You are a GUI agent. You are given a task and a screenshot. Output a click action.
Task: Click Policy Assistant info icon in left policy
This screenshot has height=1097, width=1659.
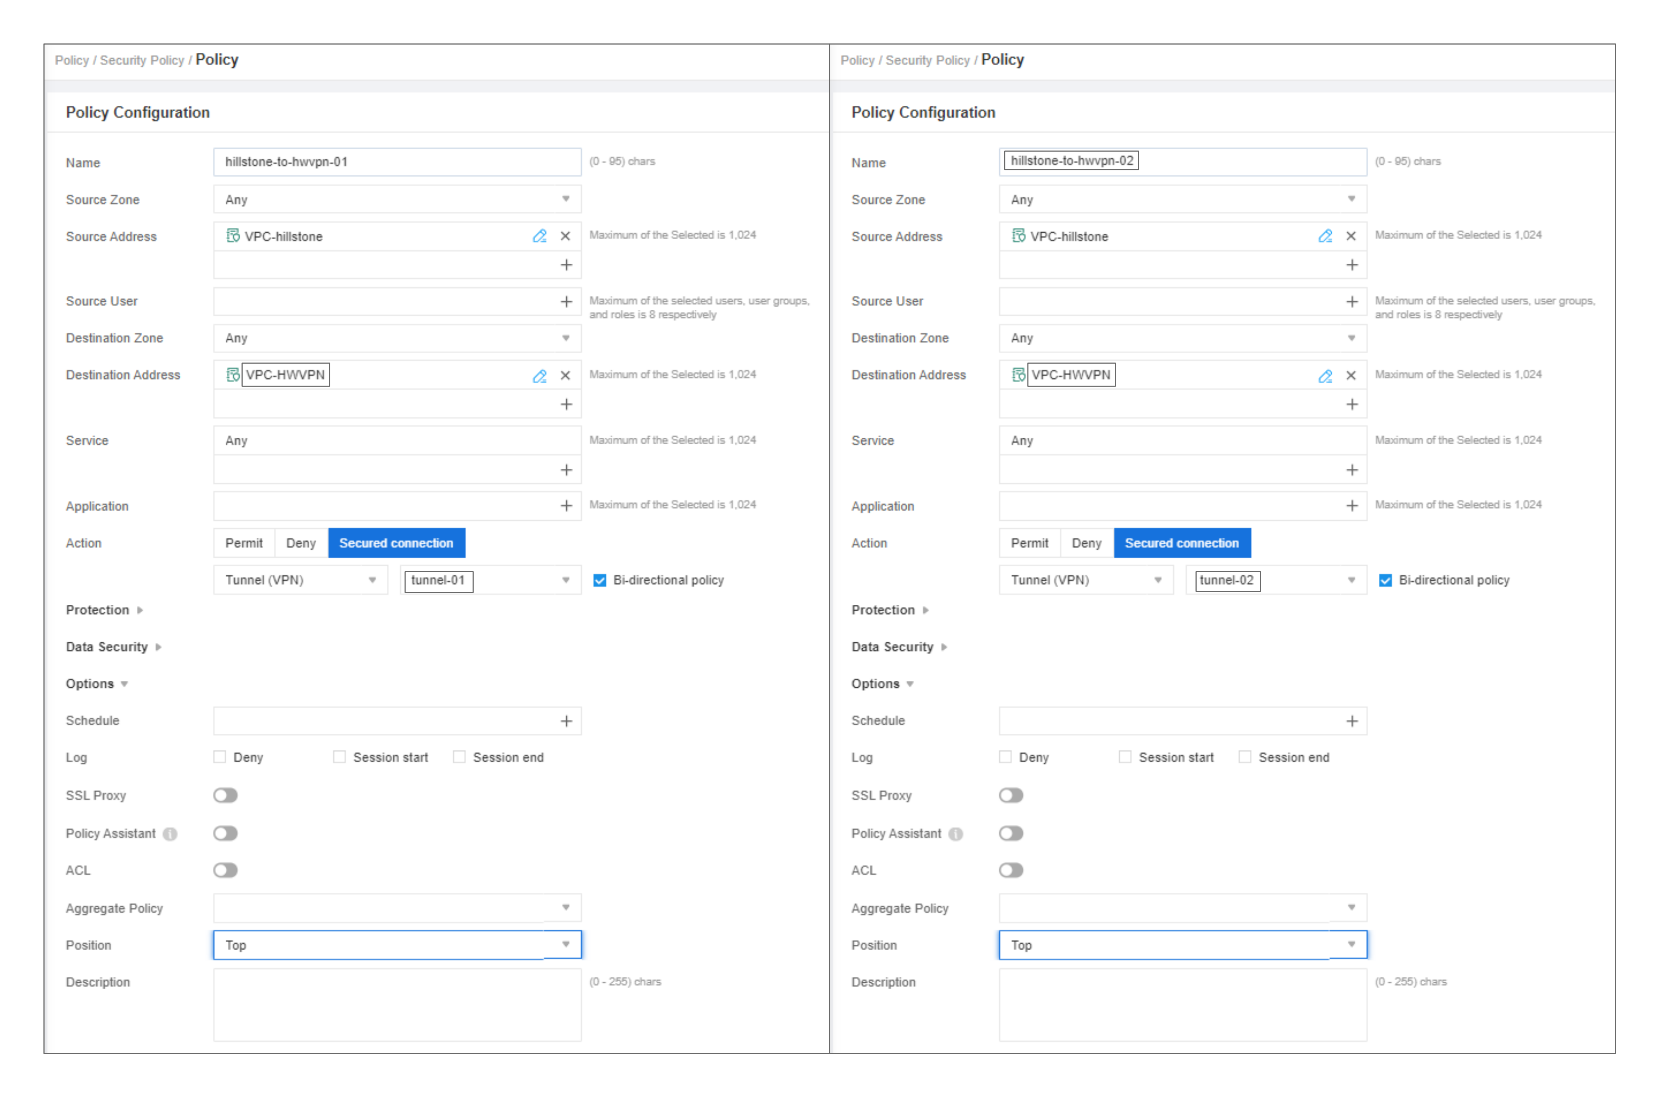pyautogui.click(x=170, y=834)
